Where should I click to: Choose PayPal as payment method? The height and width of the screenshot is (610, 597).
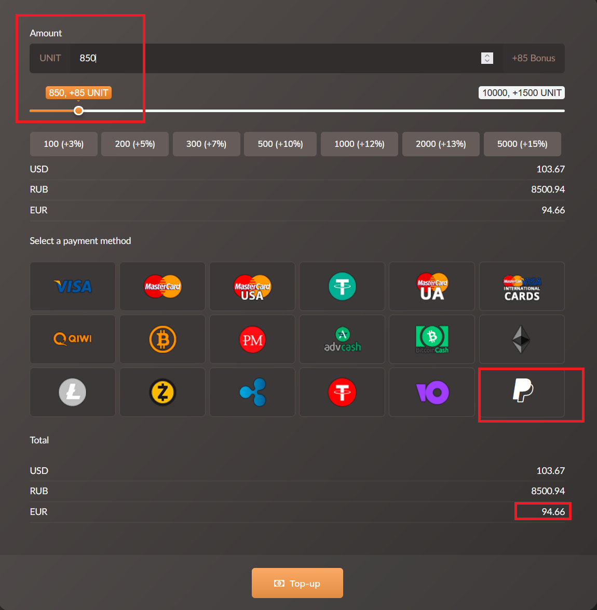click(522, 392)
